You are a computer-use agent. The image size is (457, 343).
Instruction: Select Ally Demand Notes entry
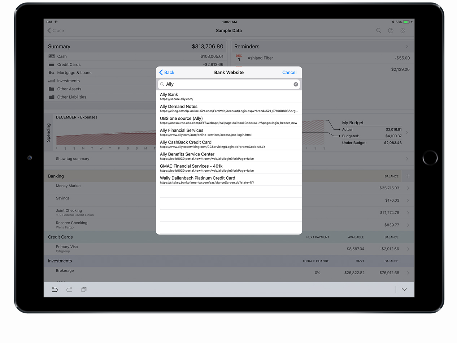(229, 108)
